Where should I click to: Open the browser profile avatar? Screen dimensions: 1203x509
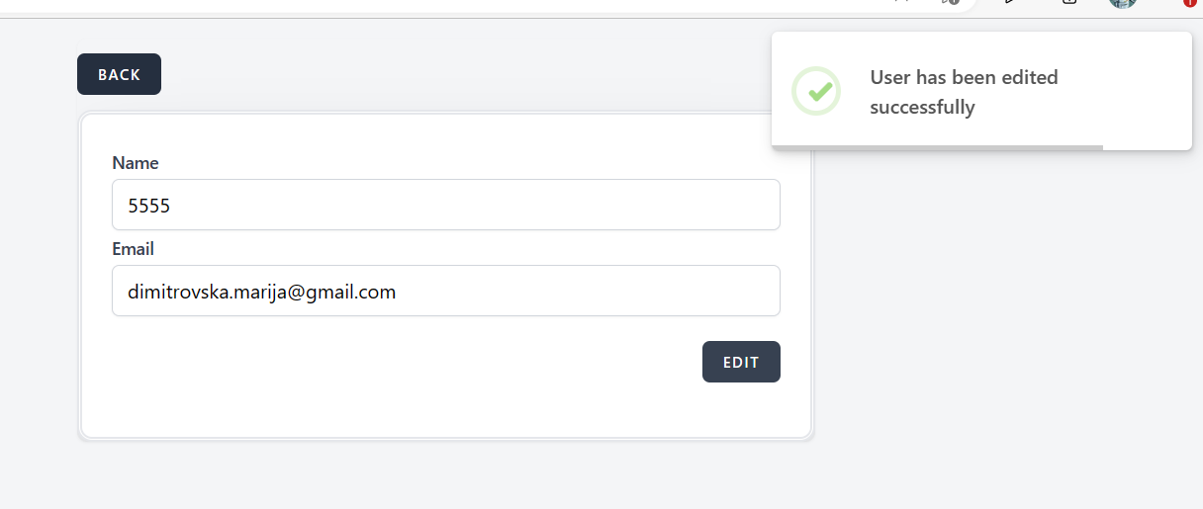coord(1122,3)
